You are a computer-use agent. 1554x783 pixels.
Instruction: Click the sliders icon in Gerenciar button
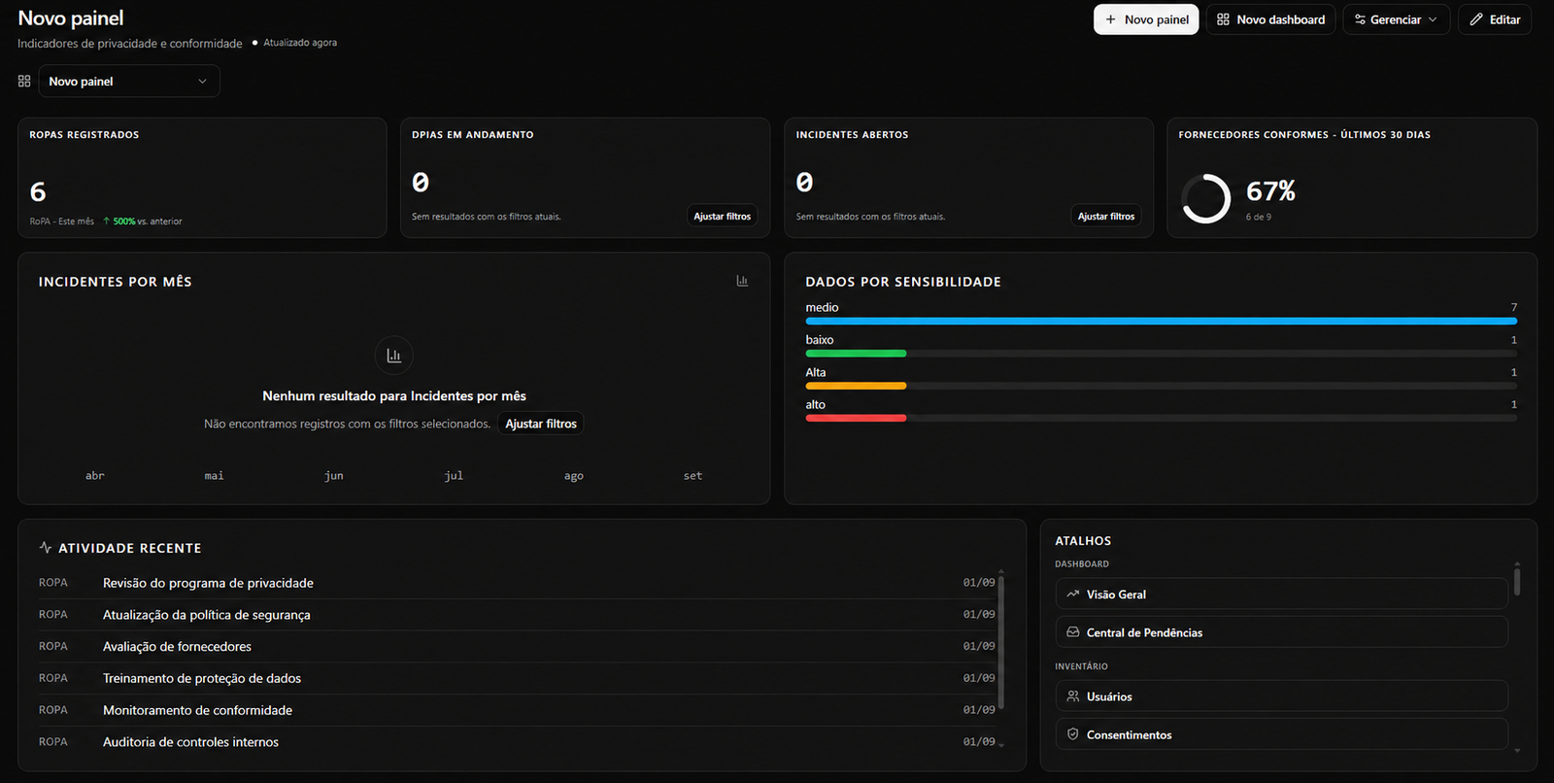pos(1360,19)
